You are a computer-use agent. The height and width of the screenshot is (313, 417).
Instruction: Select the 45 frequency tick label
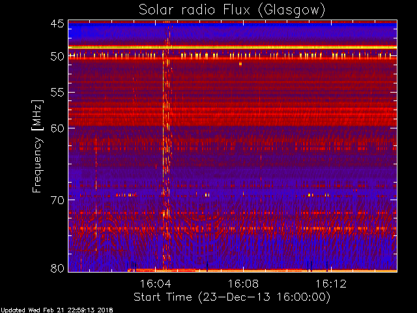click(57, 23)
